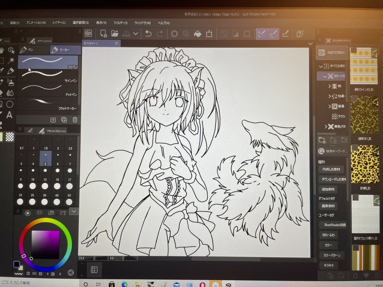Switch to the ペン sub tool group
Viewport: 383px width, 287px height.
33,50
